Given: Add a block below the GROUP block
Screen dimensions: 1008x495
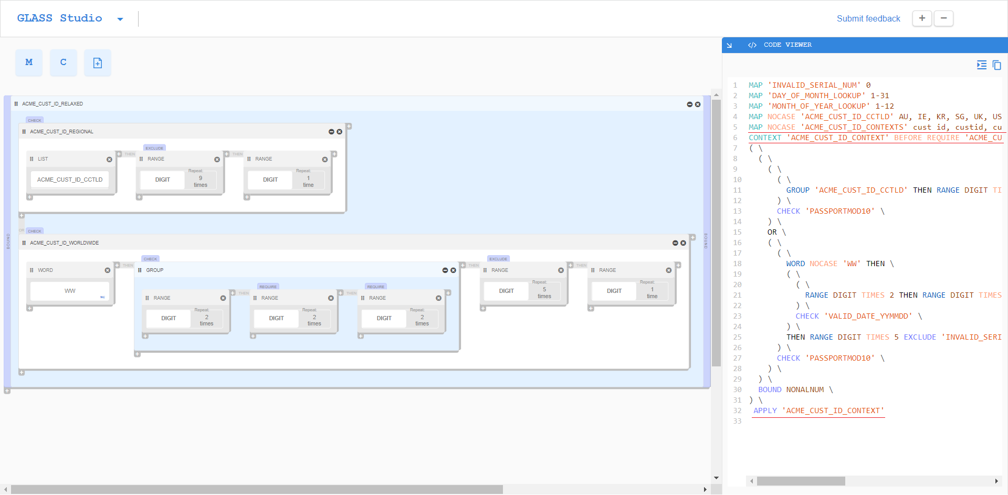Looking at the screenshot, I should coord(137,354).
